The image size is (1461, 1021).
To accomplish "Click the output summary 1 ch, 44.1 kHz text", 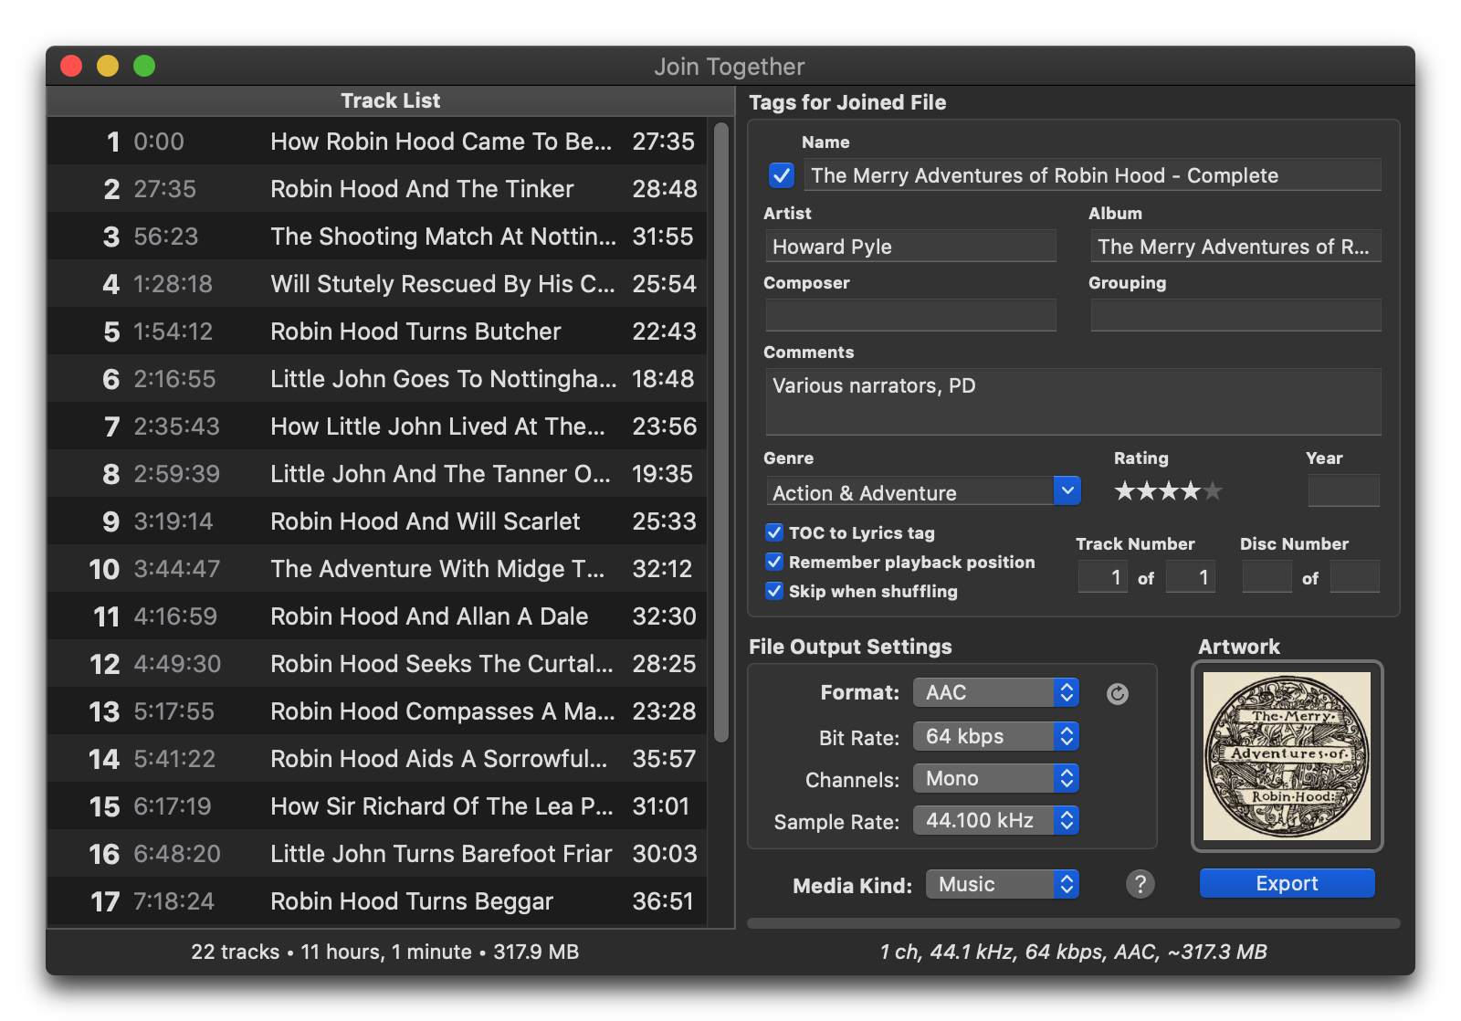I will (x=1073, y=952).
